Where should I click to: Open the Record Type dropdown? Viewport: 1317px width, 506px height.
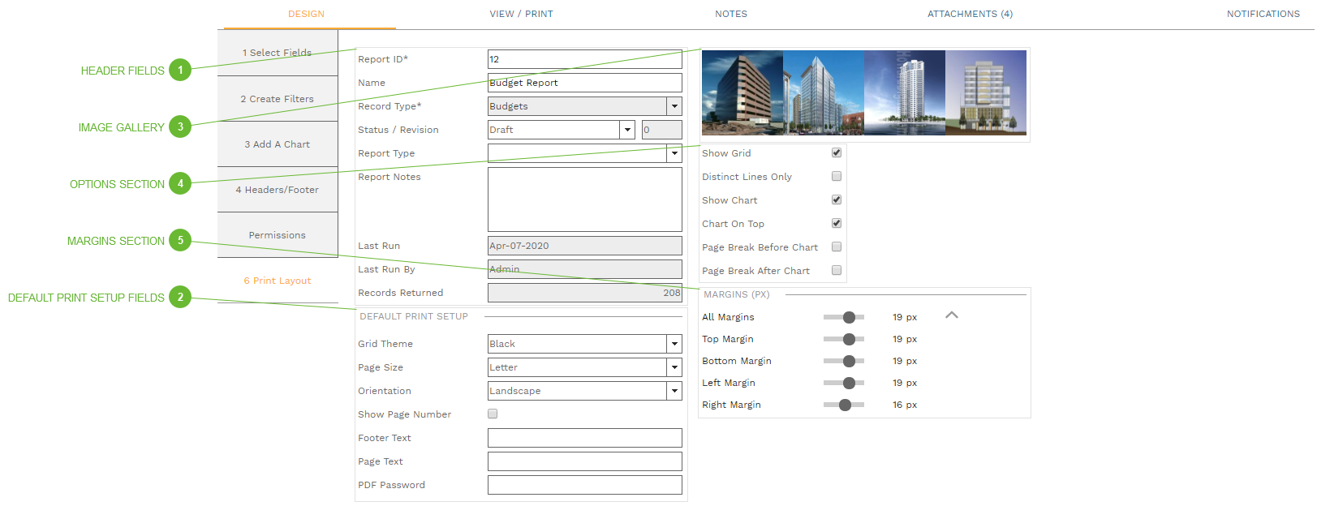tap(674, 106)
